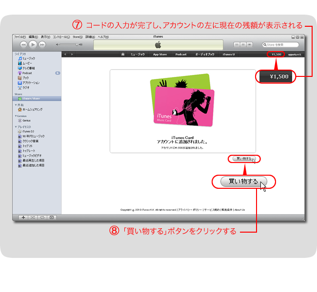
Task: Open ラジオ in the library sidebar
Action: click(26, 88)
